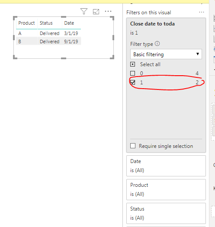Collapse the Close date to toda filter card
The width and height of the screenshot is (215, 227).
point(152,24)
